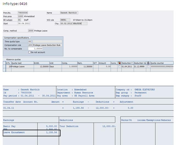Image resolution: width=181 pixels, height=145 pixels.
Task: Click the Time quota type field
Action: 30,42
